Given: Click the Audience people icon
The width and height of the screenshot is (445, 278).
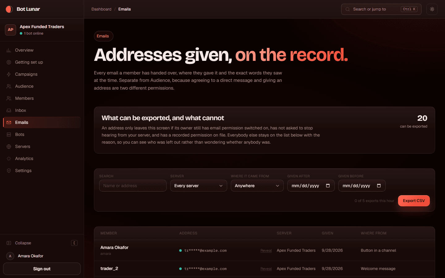Looking at the screenshot, I should pos(9,86).
